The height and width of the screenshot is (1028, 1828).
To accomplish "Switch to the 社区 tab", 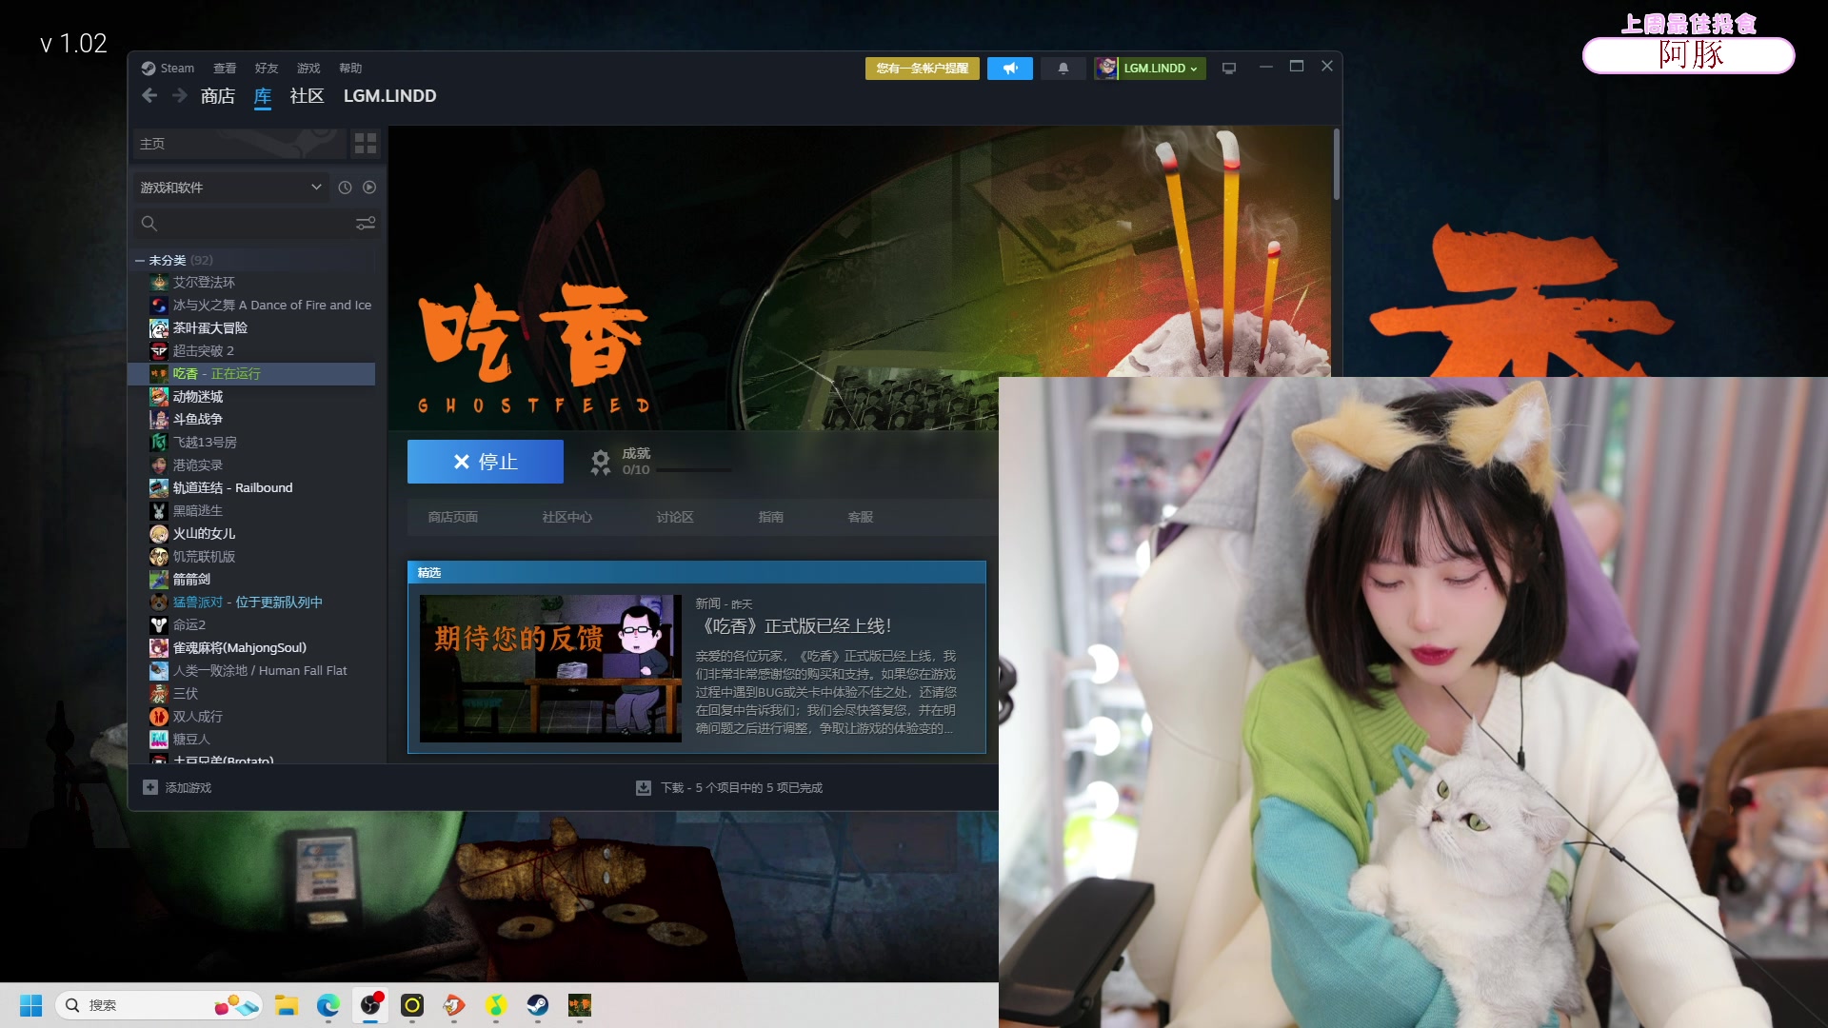I will (307, 96).
